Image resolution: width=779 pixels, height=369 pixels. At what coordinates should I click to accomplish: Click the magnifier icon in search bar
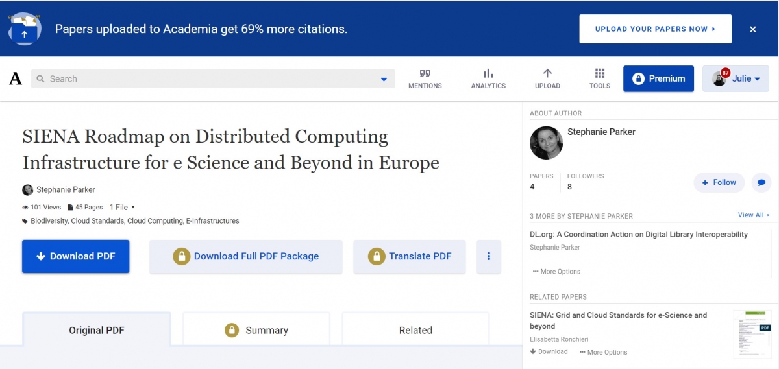point(40,79)
